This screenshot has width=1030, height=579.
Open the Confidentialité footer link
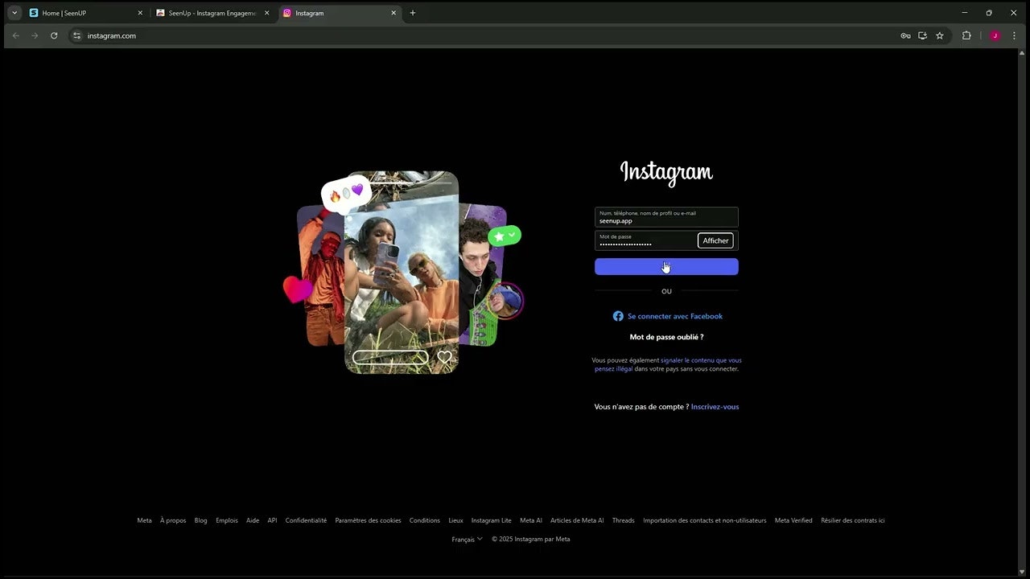[306, 520]
